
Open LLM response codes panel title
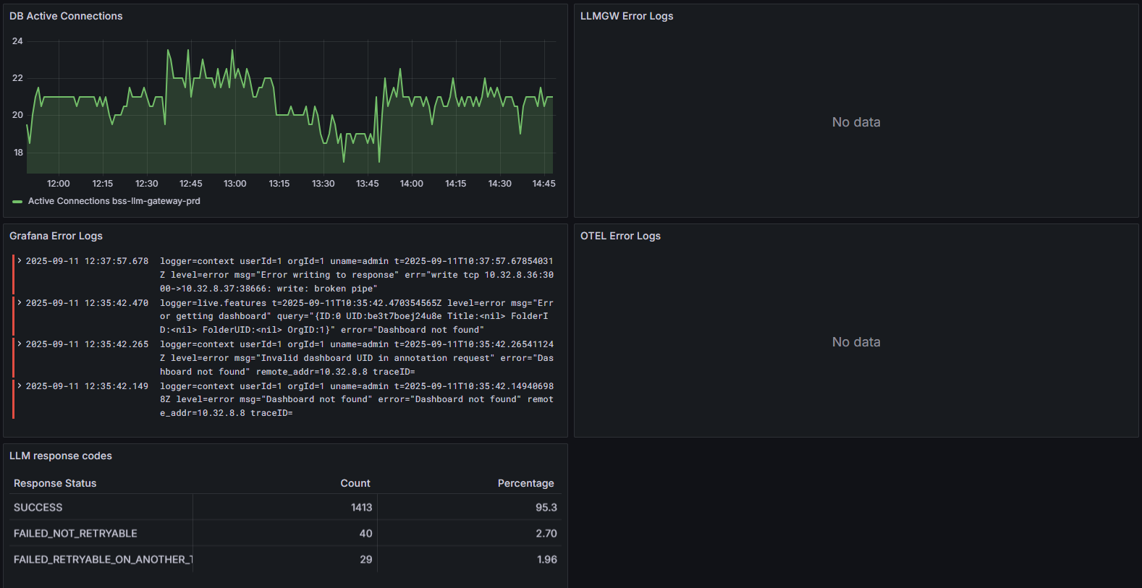[61, 456]
